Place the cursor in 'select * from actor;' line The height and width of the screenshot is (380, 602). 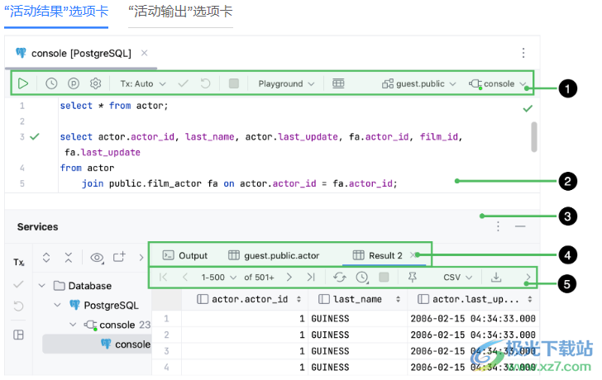click(x=114, y=106)
